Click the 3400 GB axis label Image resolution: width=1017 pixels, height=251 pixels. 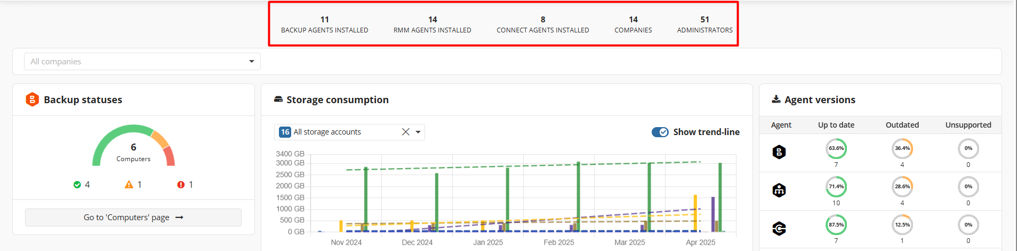(290, 154)
